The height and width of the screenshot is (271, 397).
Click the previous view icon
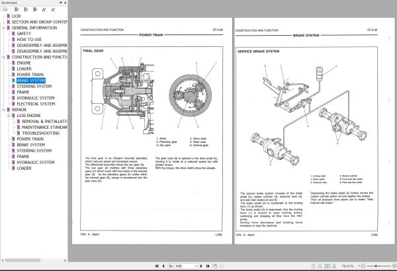pyautogui.click(x=215, y=266)
